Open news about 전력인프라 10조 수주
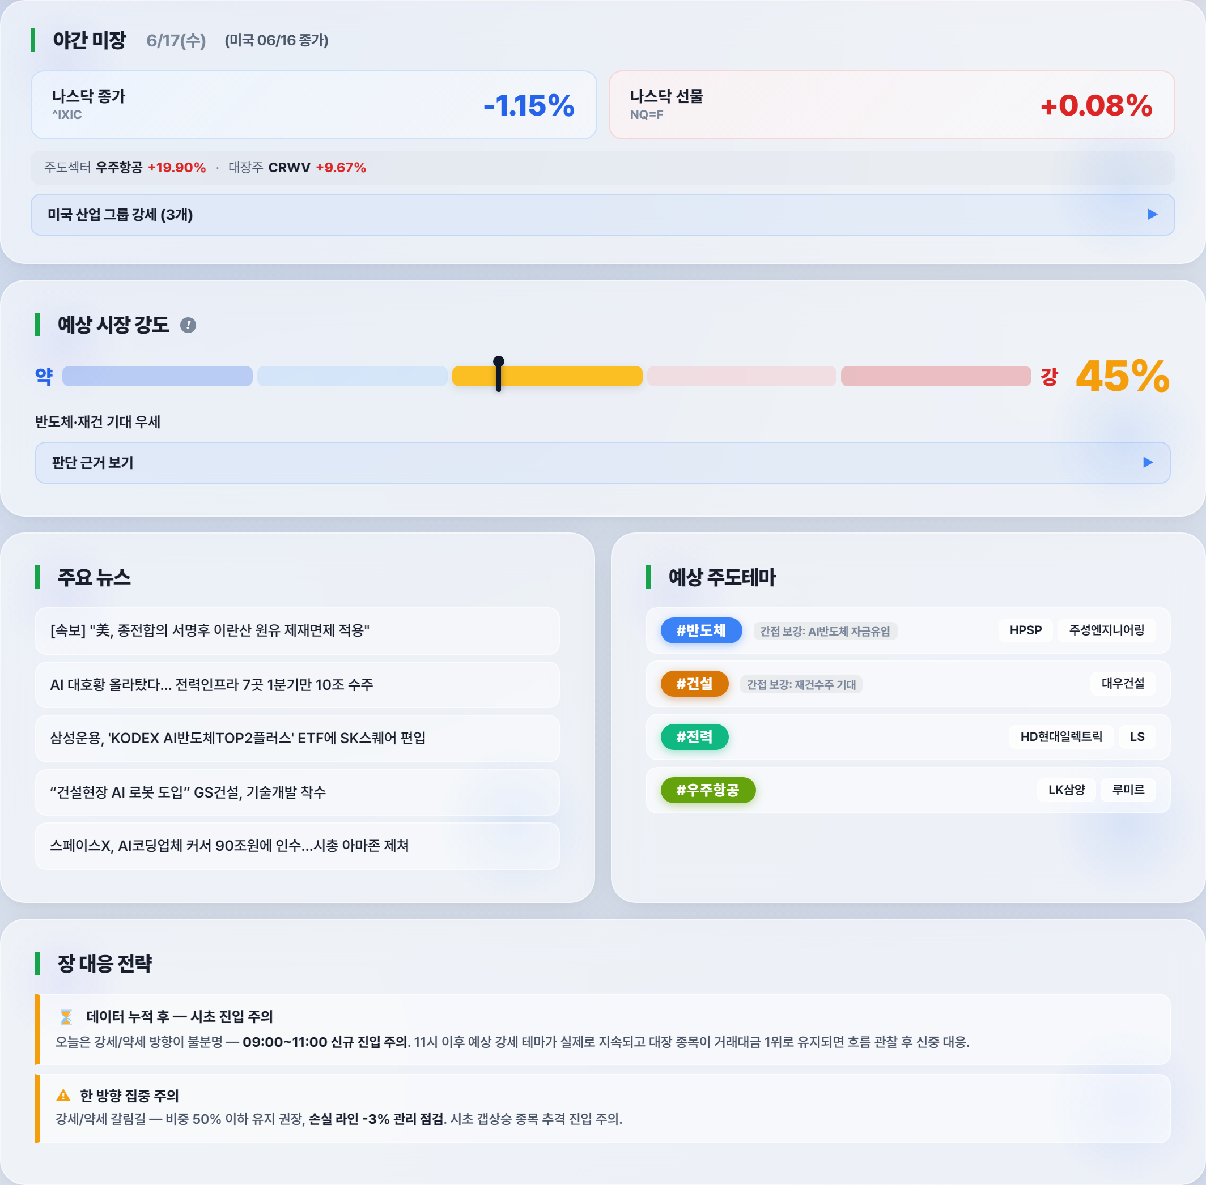1206x1185 pixels. click(298, 685)
